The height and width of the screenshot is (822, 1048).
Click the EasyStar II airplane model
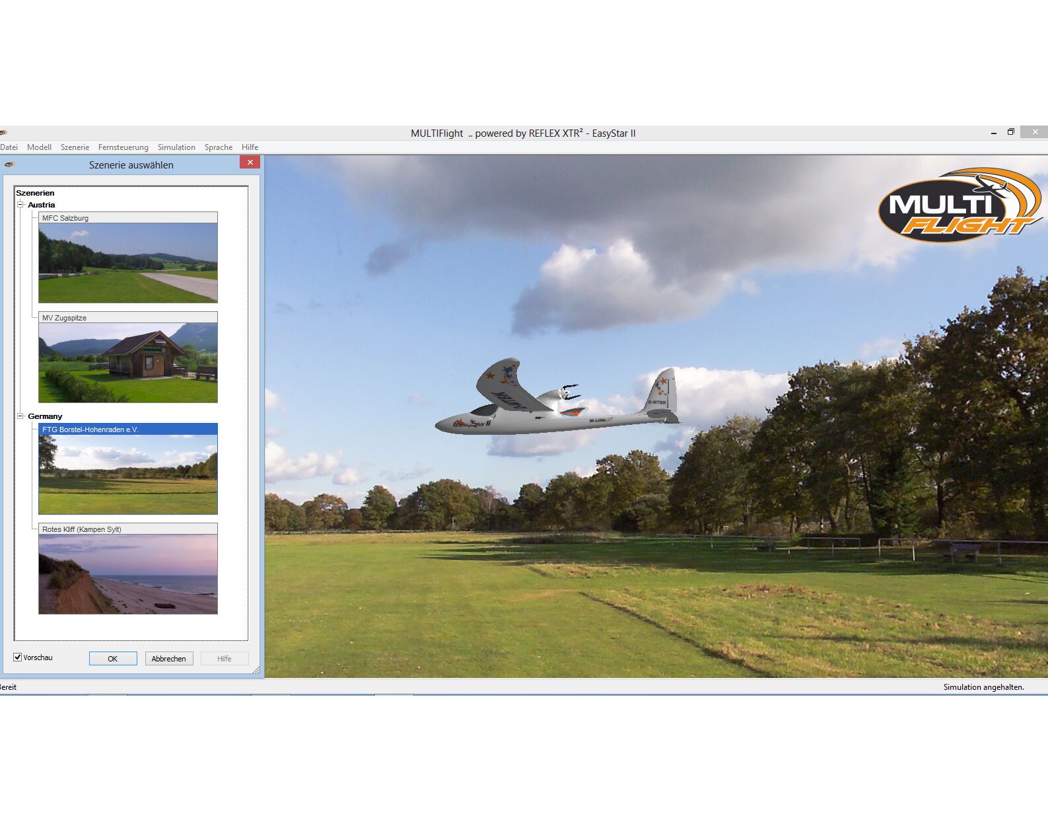(x=555, y=403)
